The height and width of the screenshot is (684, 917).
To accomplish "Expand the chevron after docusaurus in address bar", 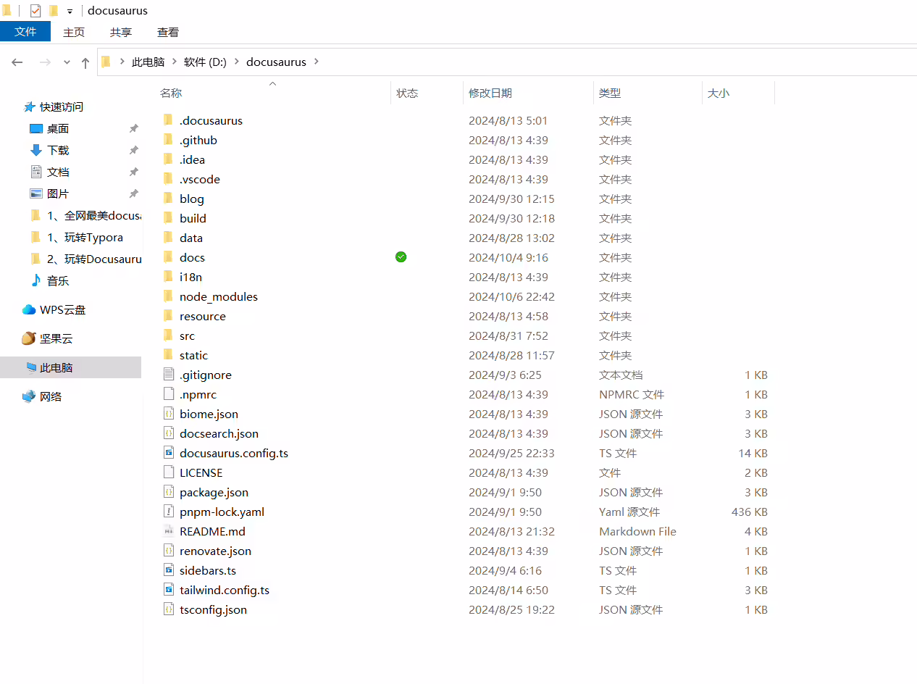I will [315, 62].
